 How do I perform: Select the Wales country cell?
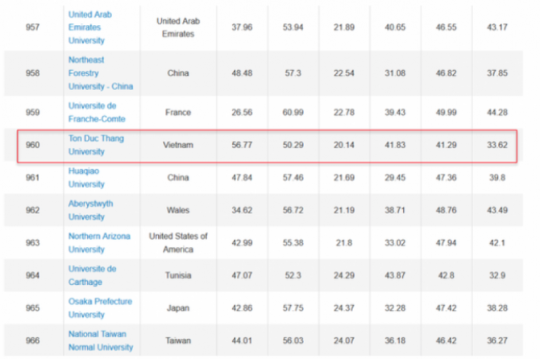pyautogui.click(x=177, y=210)
